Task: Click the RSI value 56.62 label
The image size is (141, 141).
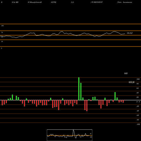Action: [130, 33]
